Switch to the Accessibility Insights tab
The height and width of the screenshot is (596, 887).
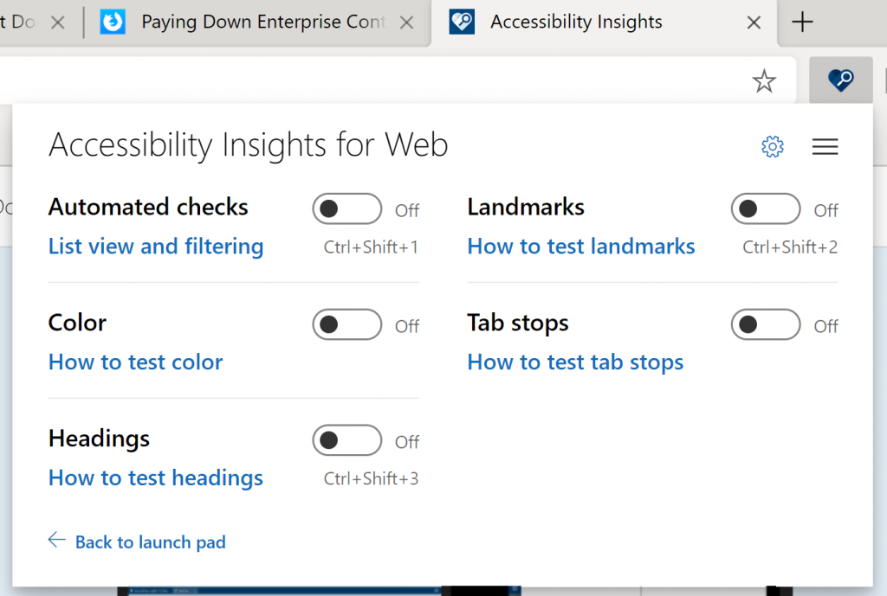tap(605, 22)
